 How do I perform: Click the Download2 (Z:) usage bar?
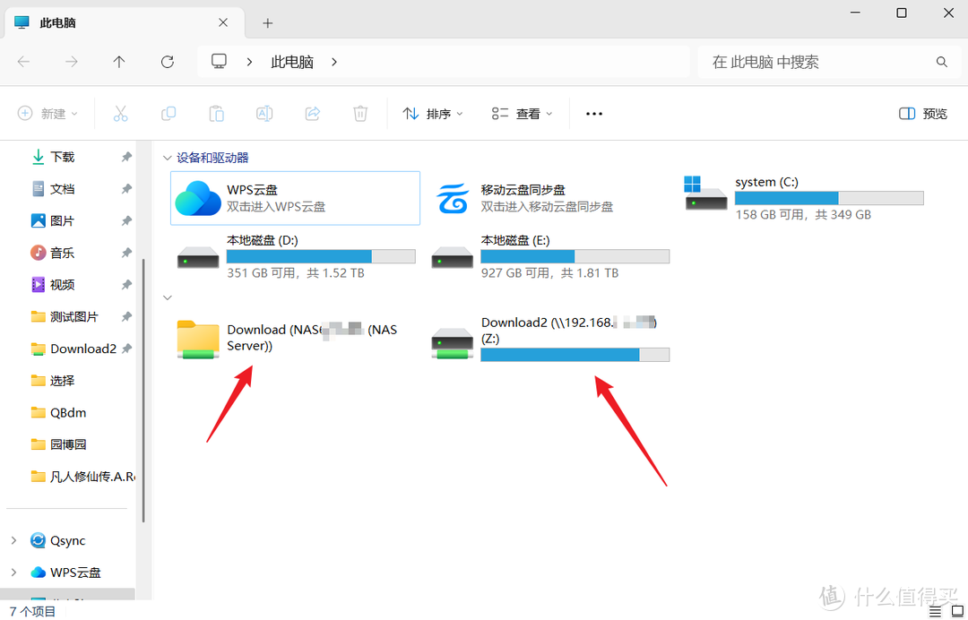[575, 355]
